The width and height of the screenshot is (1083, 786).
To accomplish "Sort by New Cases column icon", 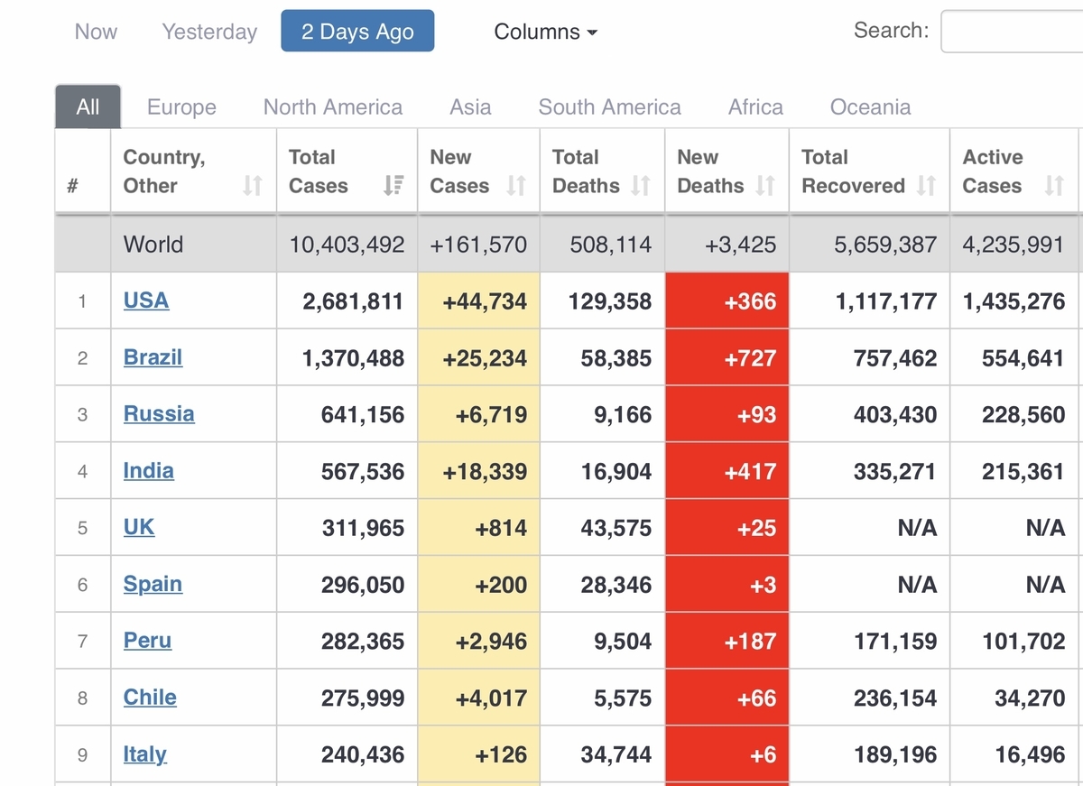I will (x=516, y=186).
